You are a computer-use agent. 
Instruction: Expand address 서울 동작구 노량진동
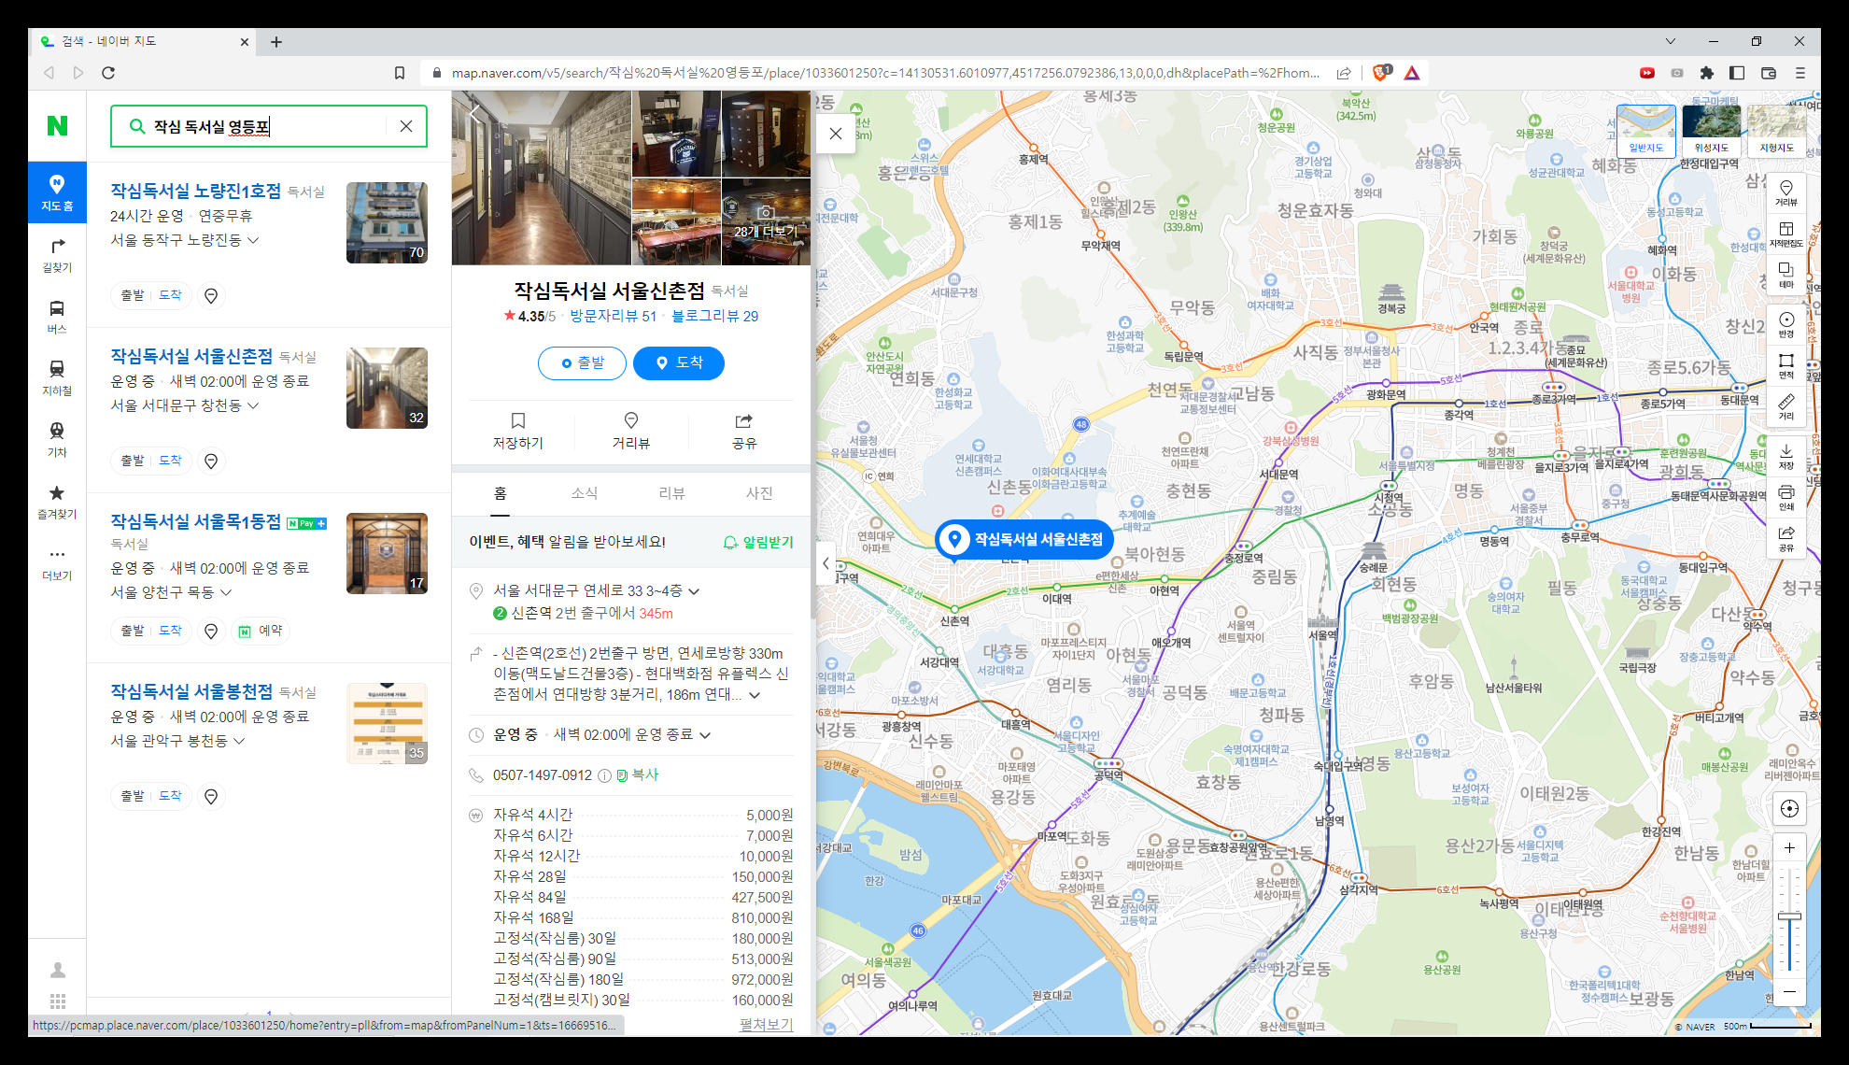coord(185,240)
